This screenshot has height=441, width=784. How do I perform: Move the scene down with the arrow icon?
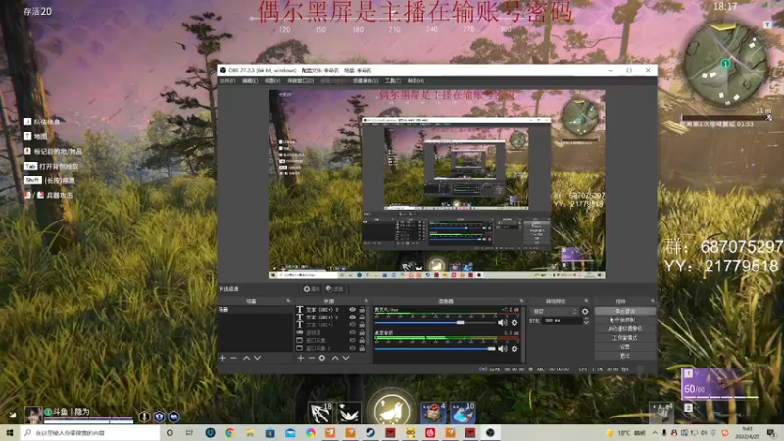[x=257, y=358]
